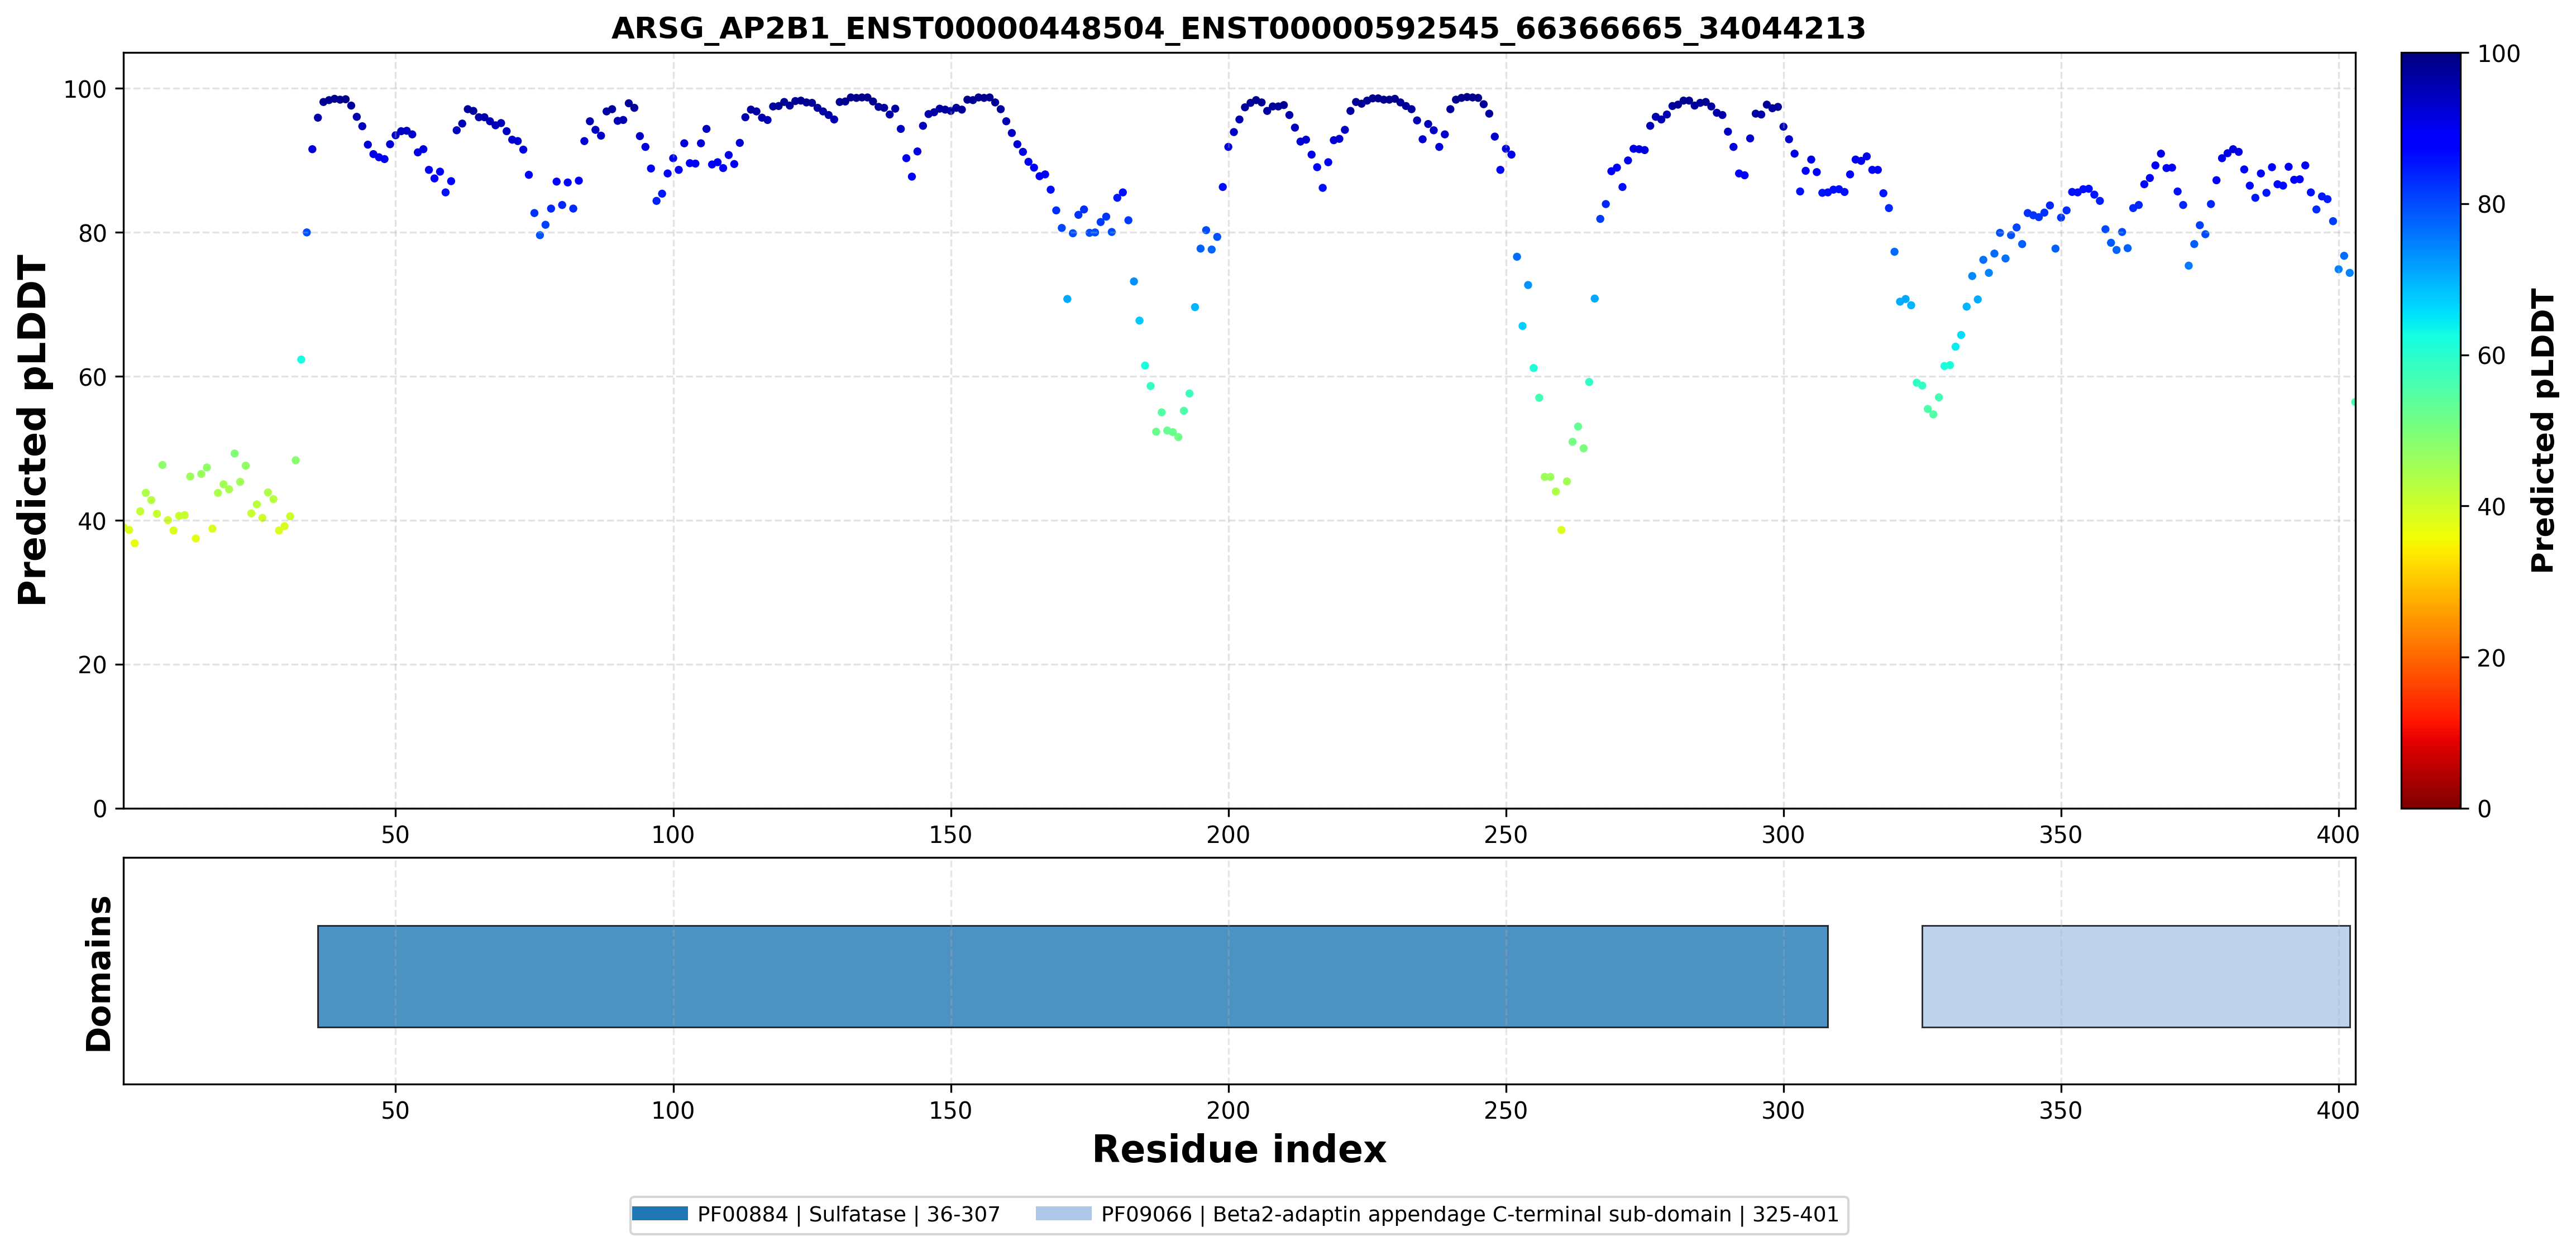Click the Domains axis label

click(x=98, y=973)
